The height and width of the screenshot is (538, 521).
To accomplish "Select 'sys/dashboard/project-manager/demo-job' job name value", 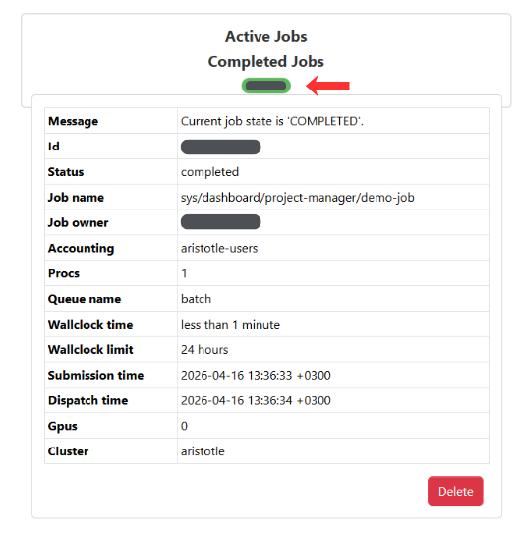I will 298,198.
